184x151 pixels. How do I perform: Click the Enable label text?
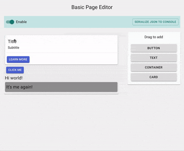[21, 22]
